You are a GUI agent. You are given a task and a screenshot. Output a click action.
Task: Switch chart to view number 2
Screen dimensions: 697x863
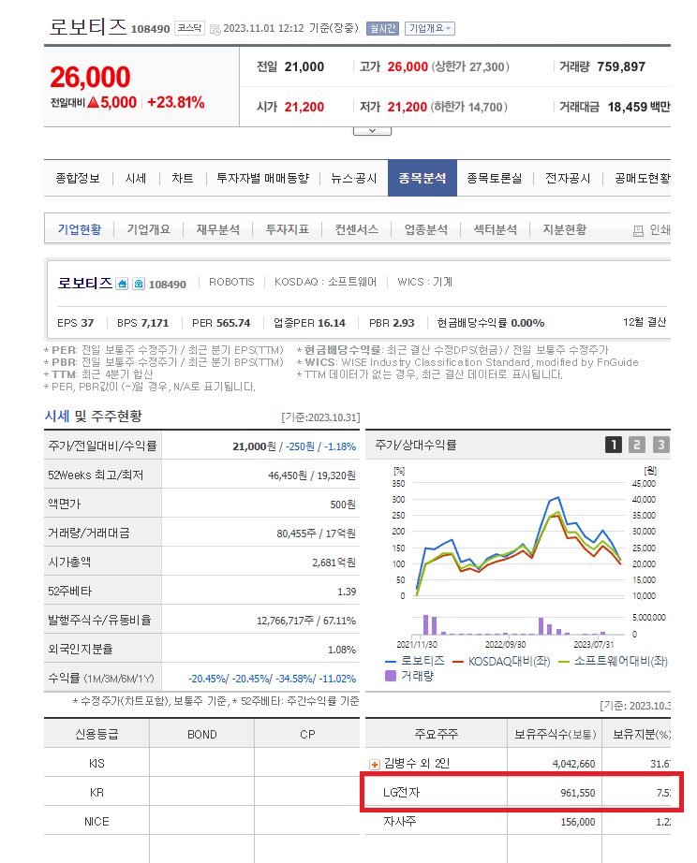point(637,445)
